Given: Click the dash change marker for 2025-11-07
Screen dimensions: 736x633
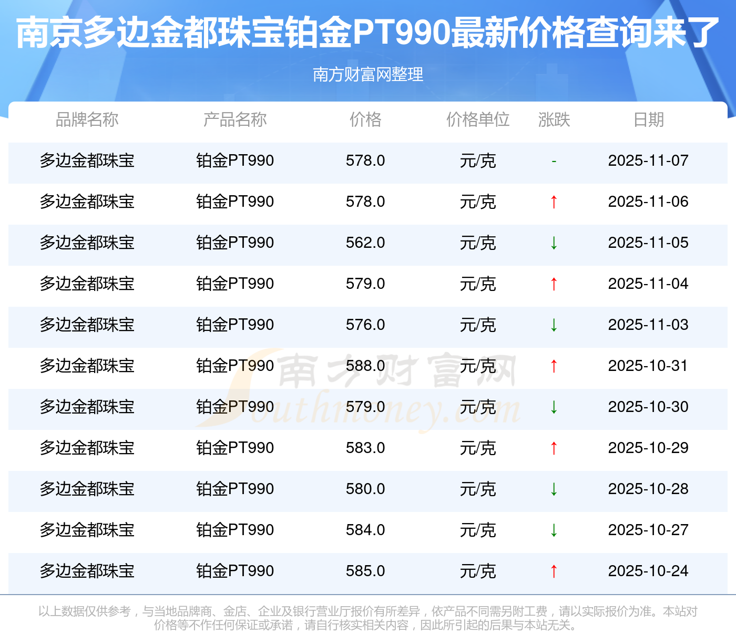Looking at the screenshot, I should (554, 160).
